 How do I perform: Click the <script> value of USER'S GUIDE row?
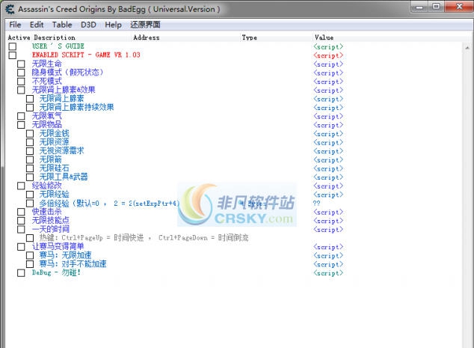coord(328,46)
